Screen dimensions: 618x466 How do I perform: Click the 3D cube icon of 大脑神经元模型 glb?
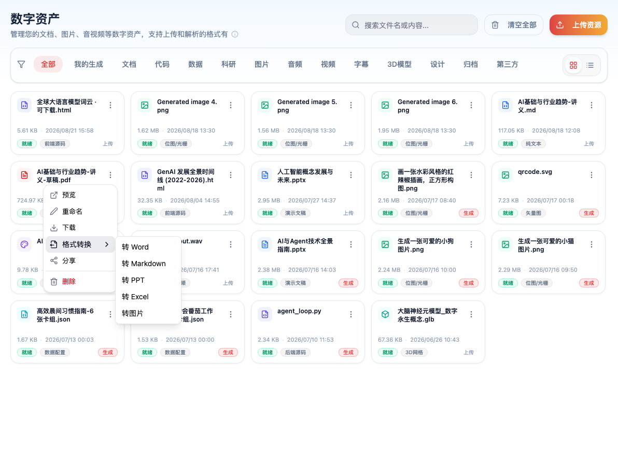pos(385,314)
